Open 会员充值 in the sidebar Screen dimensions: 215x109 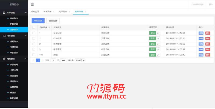click(14, 70)
